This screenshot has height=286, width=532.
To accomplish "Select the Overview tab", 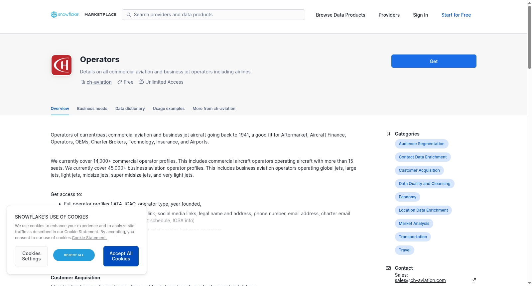I will coord(60,109).
